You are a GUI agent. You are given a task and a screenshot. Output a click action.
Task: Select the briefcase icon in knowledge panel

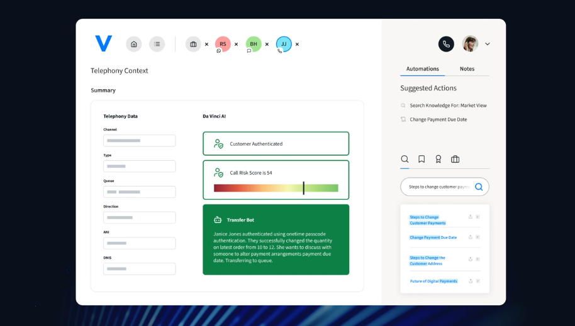click(455, 160)
